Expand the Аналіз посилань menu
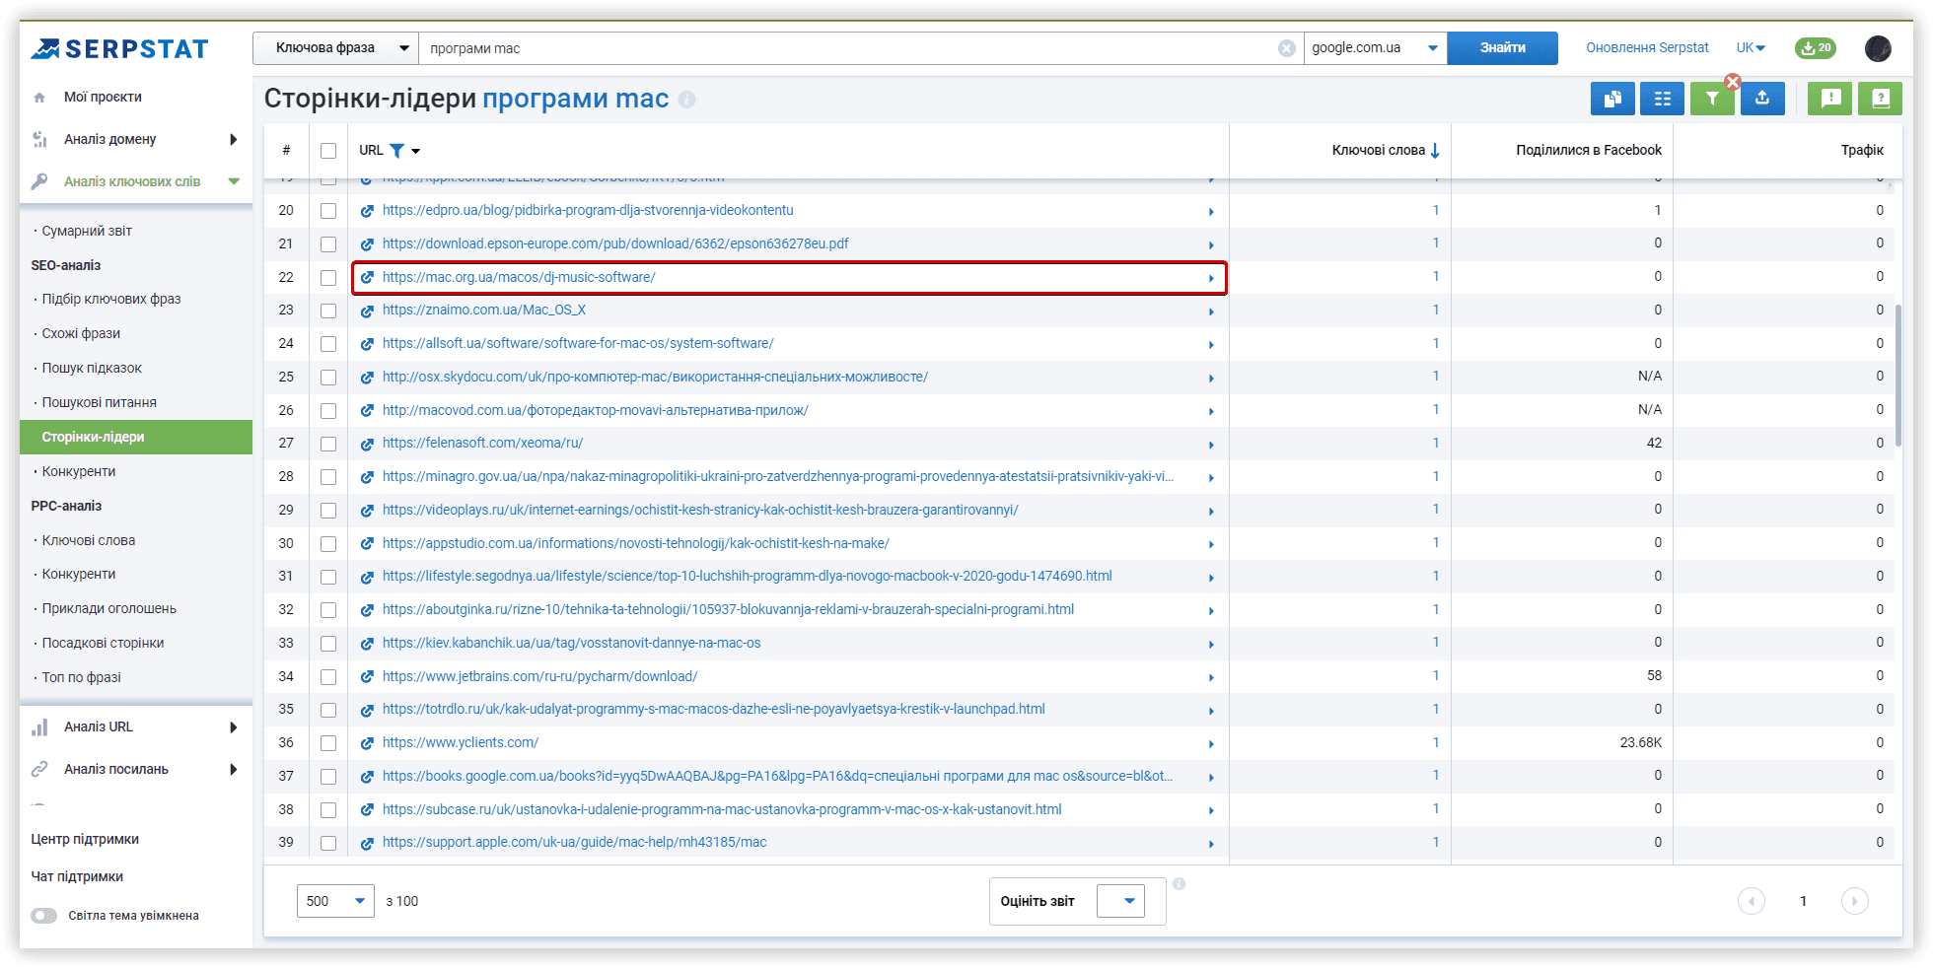 (x=234, y=769)
